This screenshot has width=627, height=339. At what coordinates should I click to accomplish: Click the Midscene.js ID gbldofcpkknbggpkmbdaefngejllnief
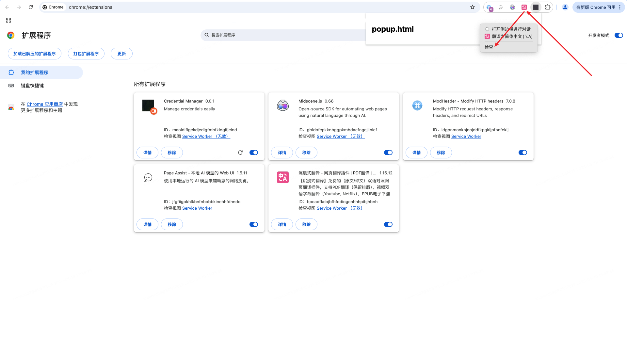[x=342, y=130]
